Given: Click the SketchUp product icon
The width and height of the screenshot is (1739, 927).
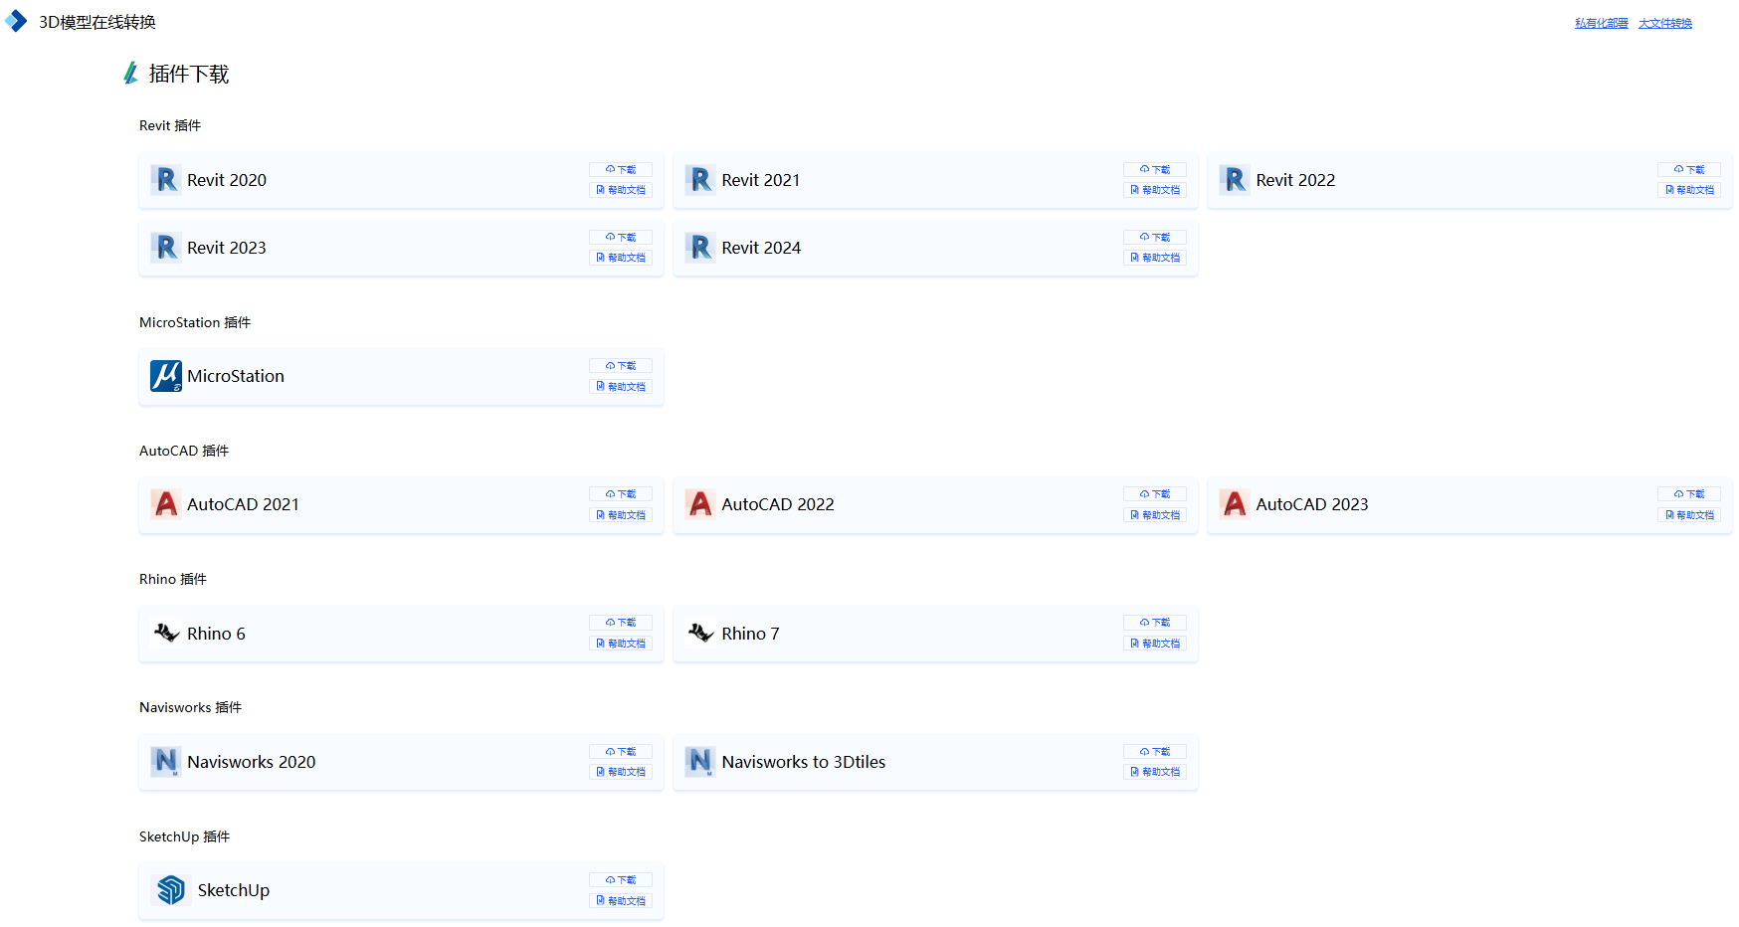Looking at the screenshot, I should (171, 890).
